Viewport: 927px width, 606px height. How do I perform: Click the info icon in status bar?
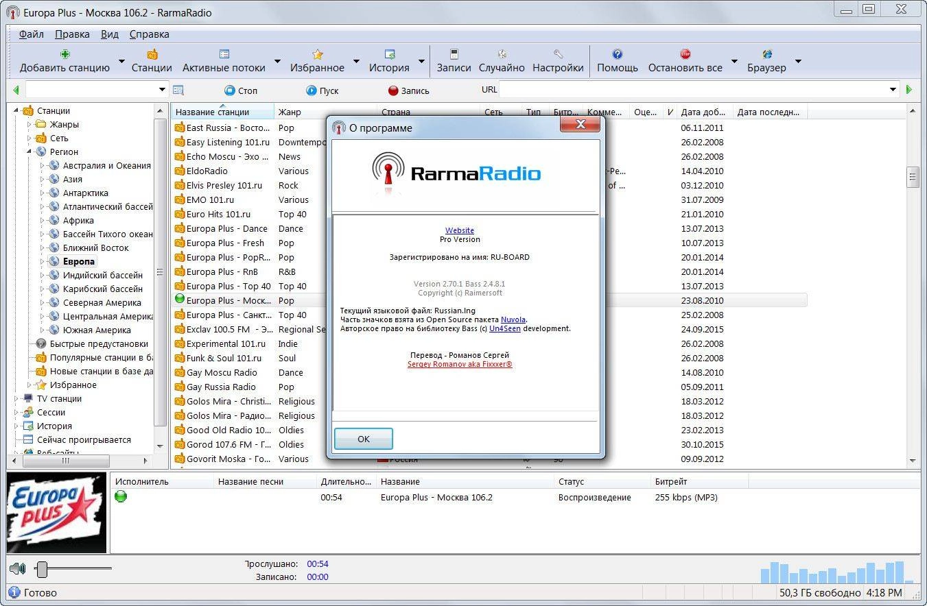[14, 592]
